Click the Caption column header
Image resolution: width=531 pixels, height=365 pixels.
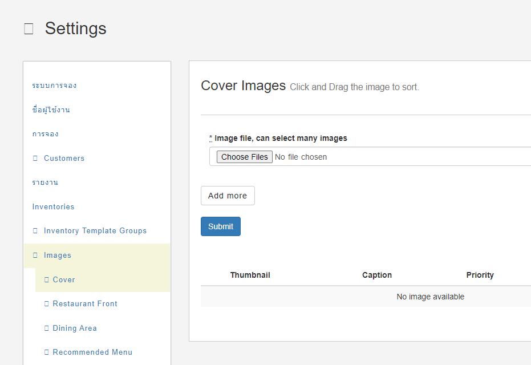(376, 275)
